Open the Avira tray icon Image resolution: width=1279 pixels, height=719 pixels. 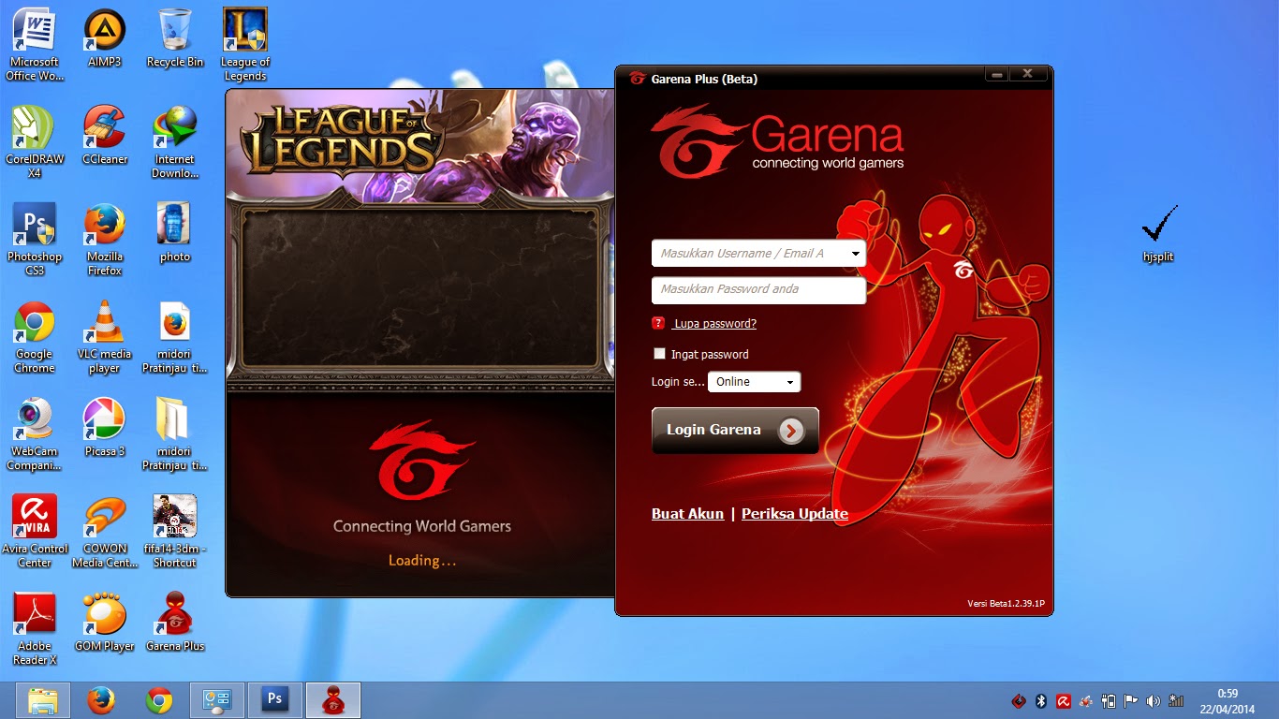1064,700
